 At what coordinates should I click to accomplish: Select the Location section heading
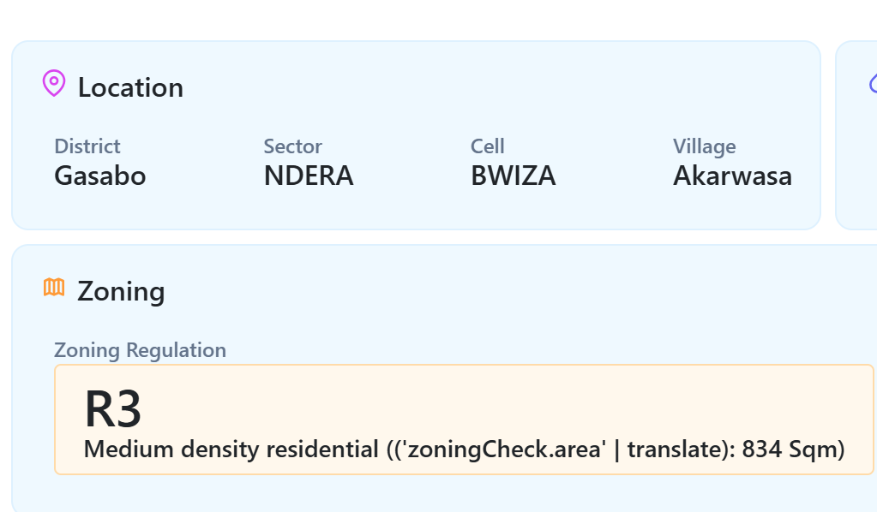coord(130,87)
